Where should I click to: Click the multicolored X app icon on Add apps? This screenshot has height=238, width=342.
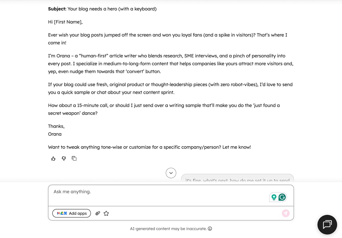tap(66, 213)
